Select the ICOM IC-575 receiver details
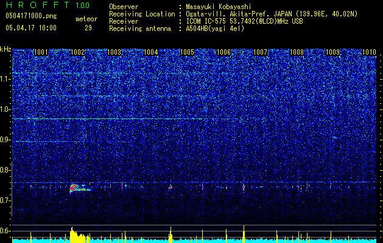Image resolution: width=383 pixels, height=243 pixels. (245, 21)
